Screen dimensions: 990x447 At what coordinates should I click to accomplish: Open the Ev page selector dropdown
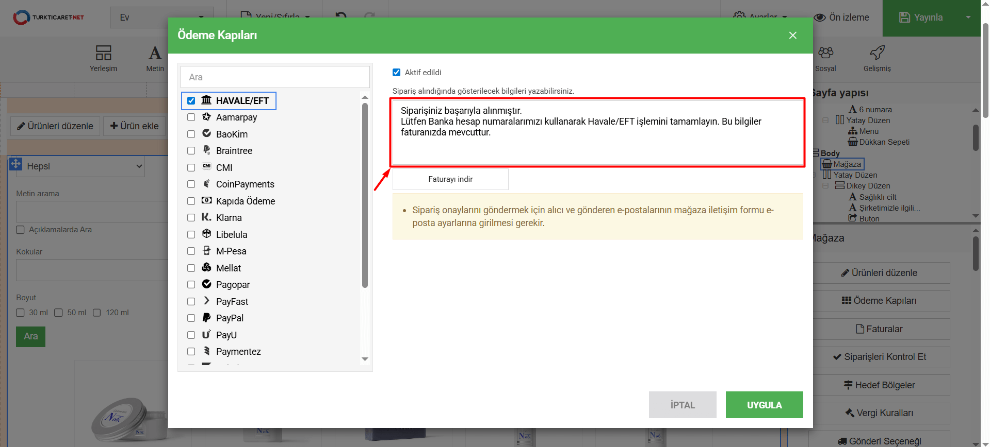[x=161, y=18]
